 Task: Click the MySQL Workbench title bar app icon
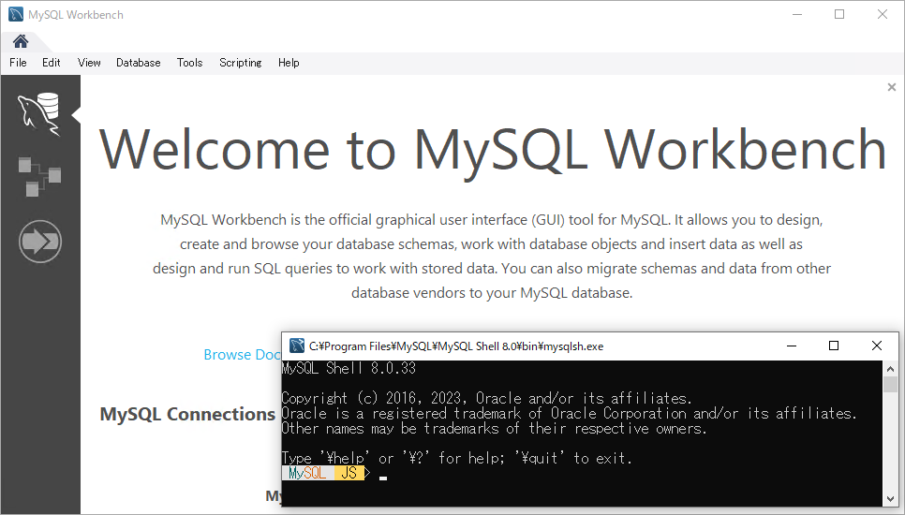coord(16,14)
